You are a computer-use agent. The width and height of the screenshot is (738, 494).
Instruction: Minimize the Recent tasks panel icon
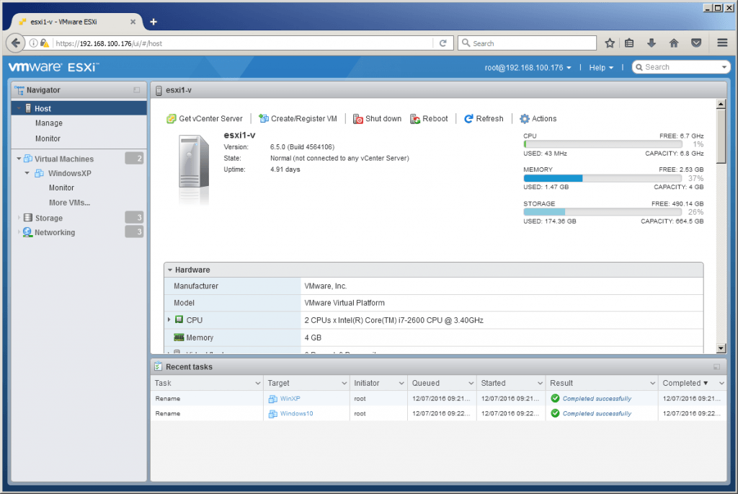pyautogui.click(x=716, y=367)
